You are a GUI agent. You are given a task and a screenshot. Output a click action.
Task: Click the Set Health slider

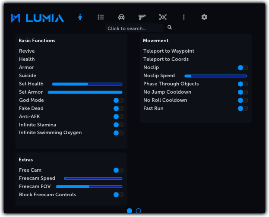pyautogui.click(x=87, y=84)
